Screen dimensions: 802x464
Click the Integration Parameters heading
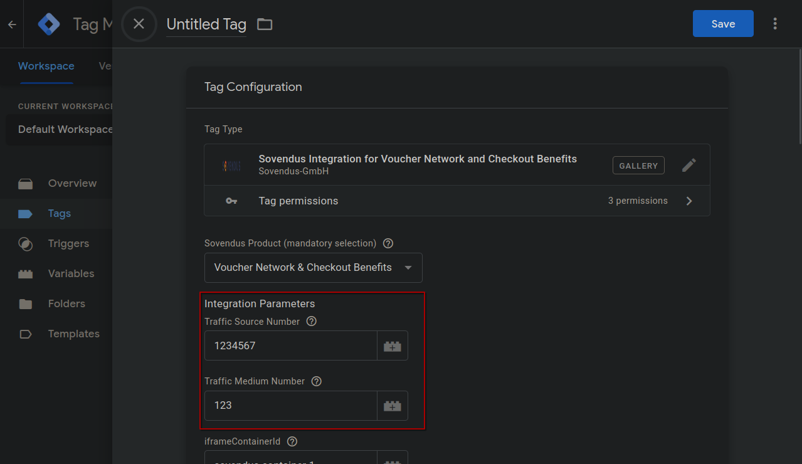[260, 303]
